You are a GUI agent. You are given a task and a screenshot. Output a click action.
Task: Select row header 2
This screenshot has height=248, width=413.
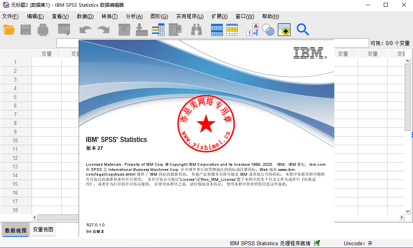(x=15, y=71)
